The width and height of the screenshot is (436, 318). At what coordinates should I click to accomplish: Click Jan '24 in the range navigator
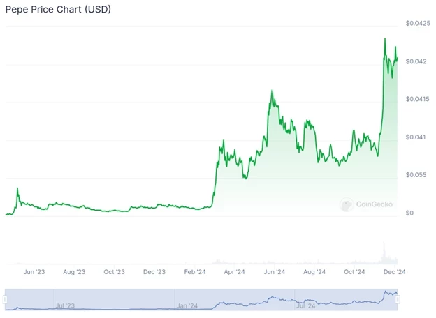tap(187, 305)
